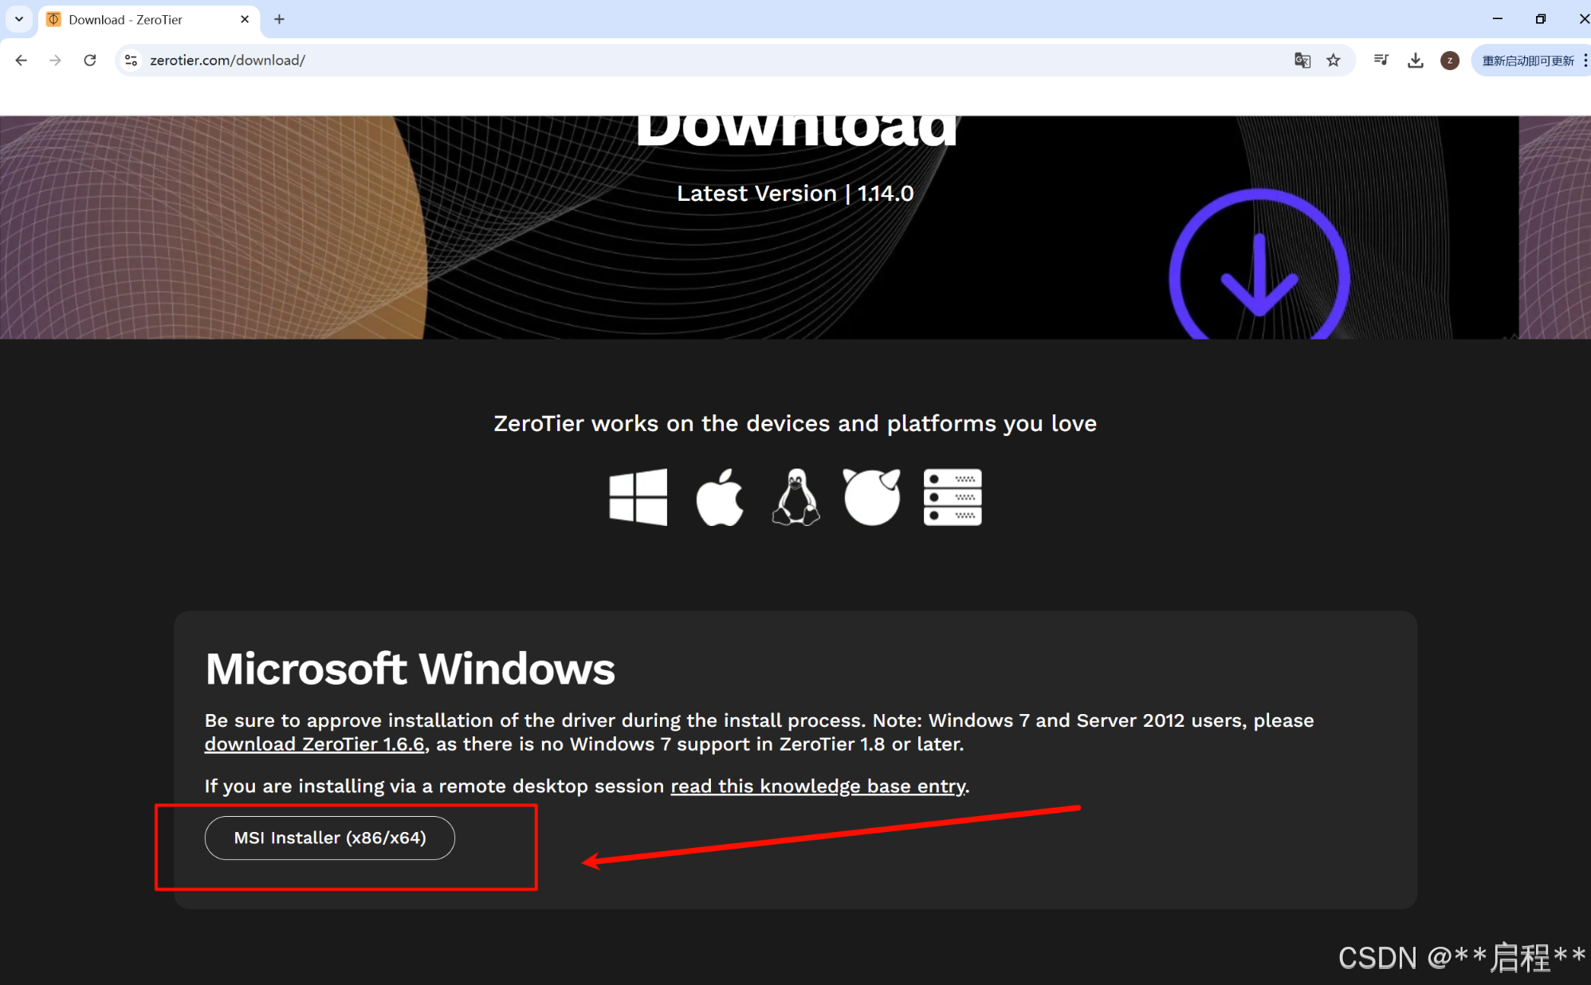Click the large download arrow graphic
This screenshot has width=1591, height=985.
click(1259, 265)
